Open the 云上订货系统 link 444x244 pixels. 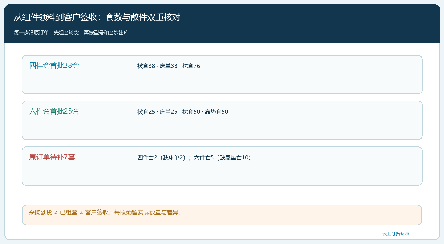tap(396, 234)
